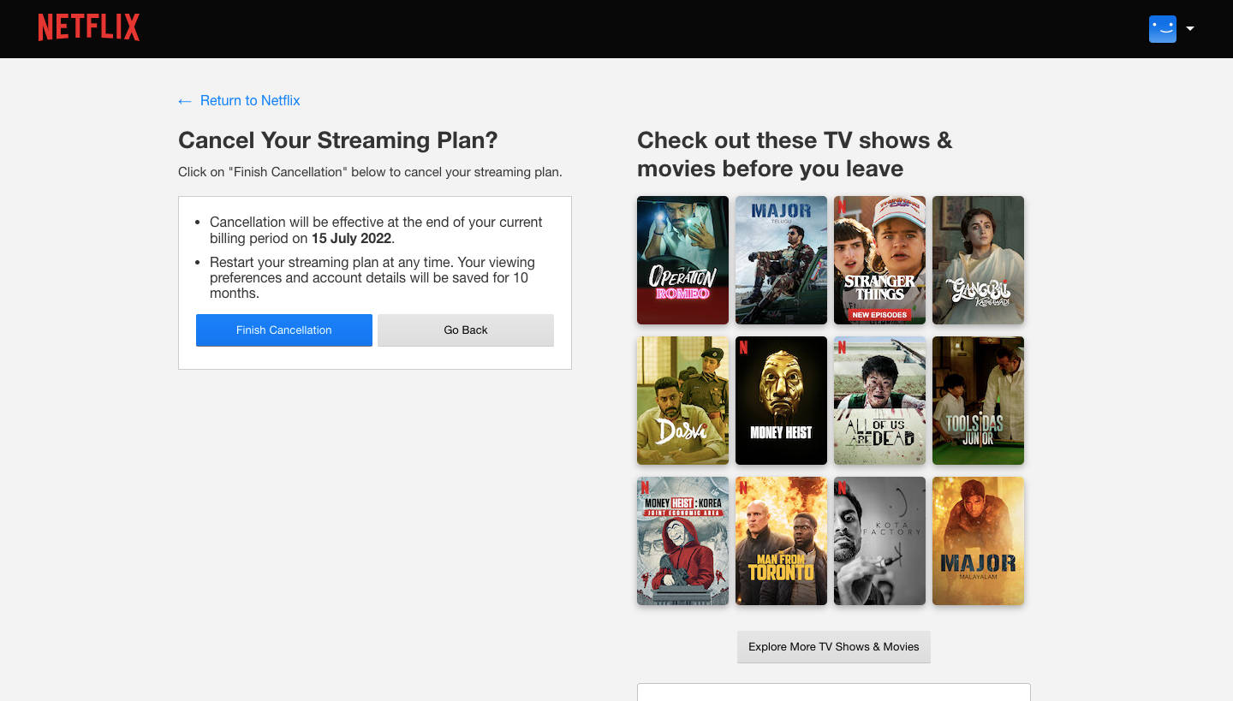The height and width of the screenshot is (701, 1233).
Task: Open the account profile dropdown arrow
Action: tap(1190, 28)
